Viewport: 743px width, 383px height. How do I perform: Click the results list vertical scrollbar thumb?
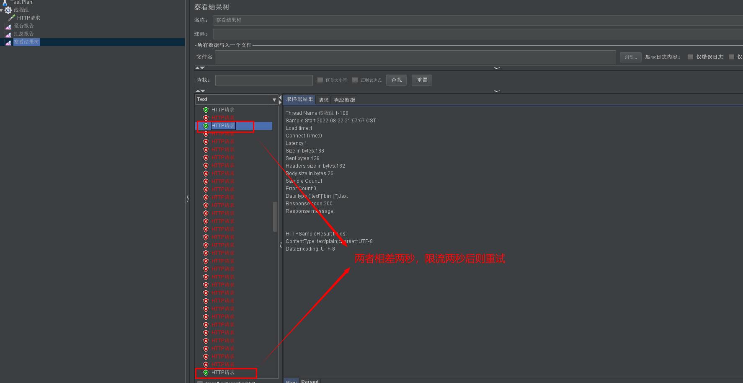pyautogui.click(x=275, y=217)
